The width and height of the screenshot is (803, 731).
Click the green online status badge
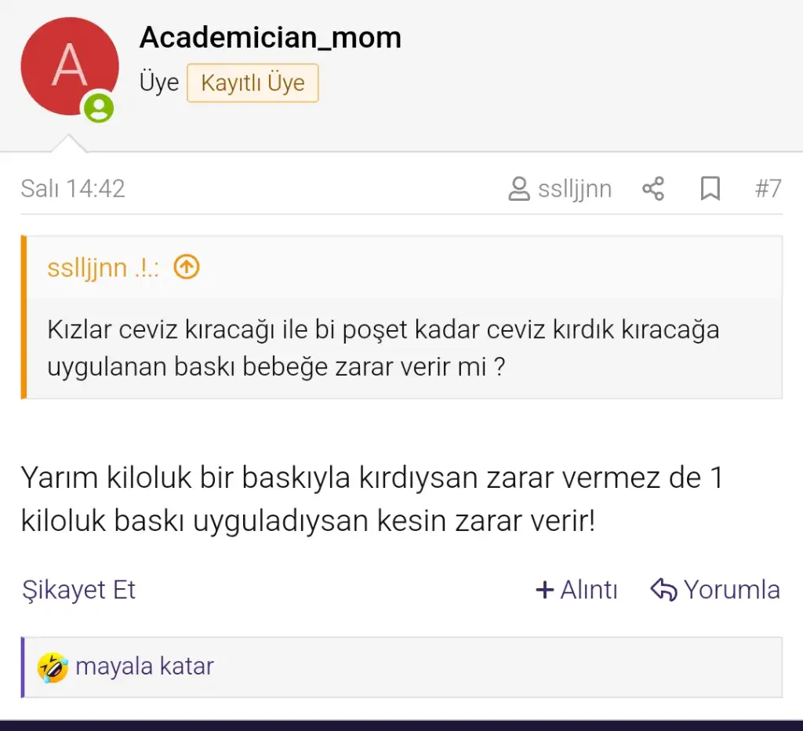[x=99, y=107]
